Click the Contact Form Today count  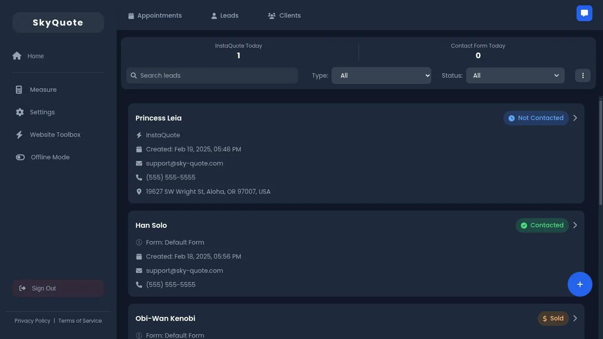point(478,56)
